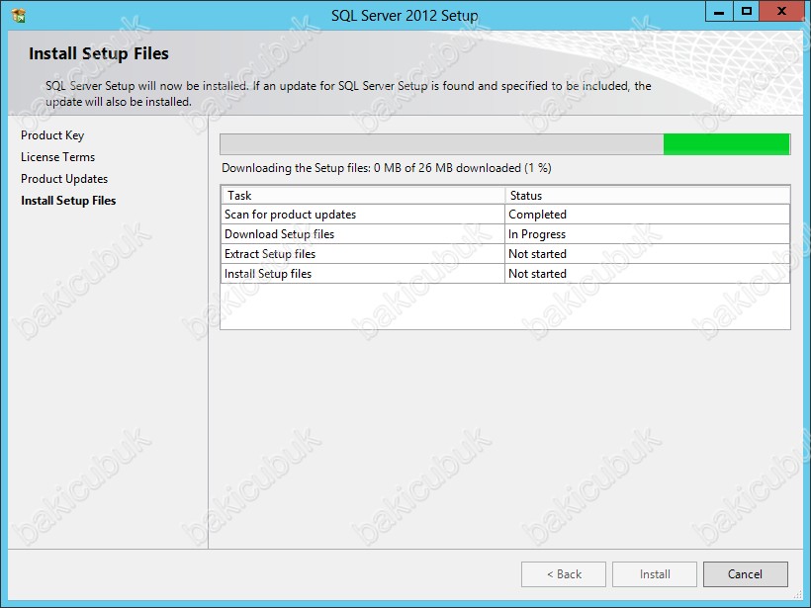Cancel the setup with Cancel button
This screenshot has width=811, height=608.
[x=746, y=574]
